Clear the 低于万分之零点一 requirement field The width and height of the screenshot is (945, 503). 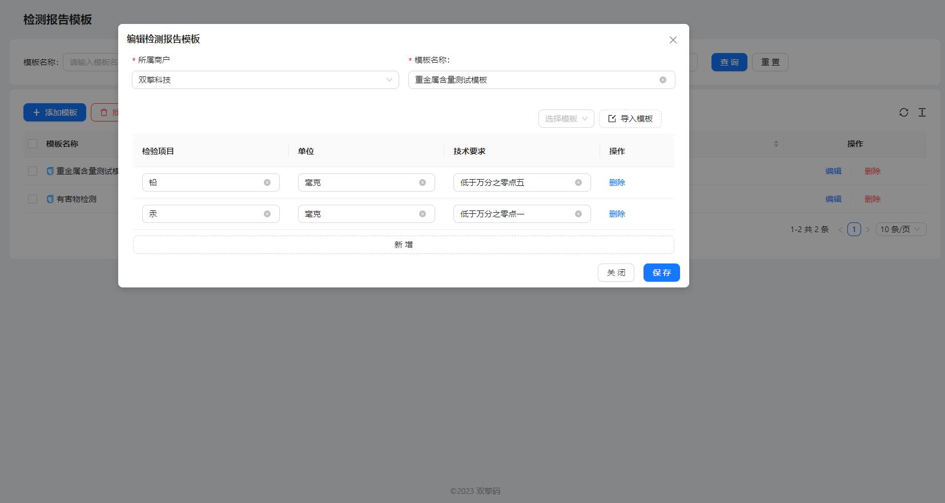578,214
